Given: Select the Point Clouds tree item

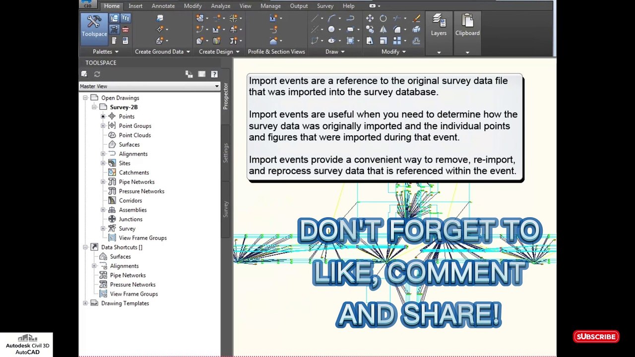Looking at the screenshot, I should pos(134,135).
